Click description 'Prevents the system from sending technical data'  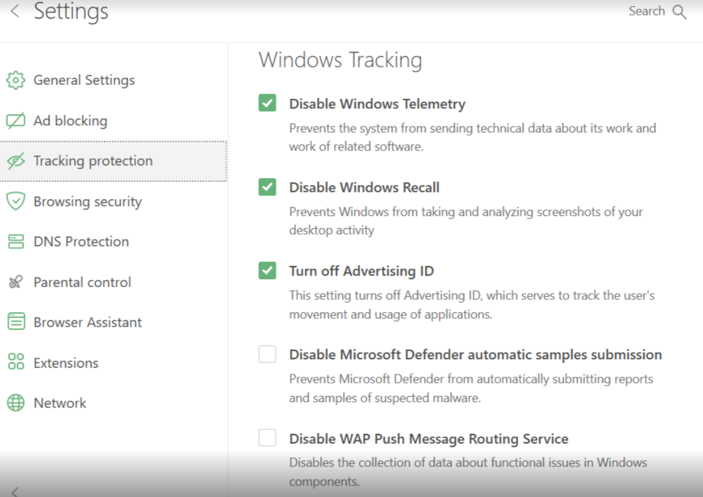pyautogui.click(x=472, y=137)
